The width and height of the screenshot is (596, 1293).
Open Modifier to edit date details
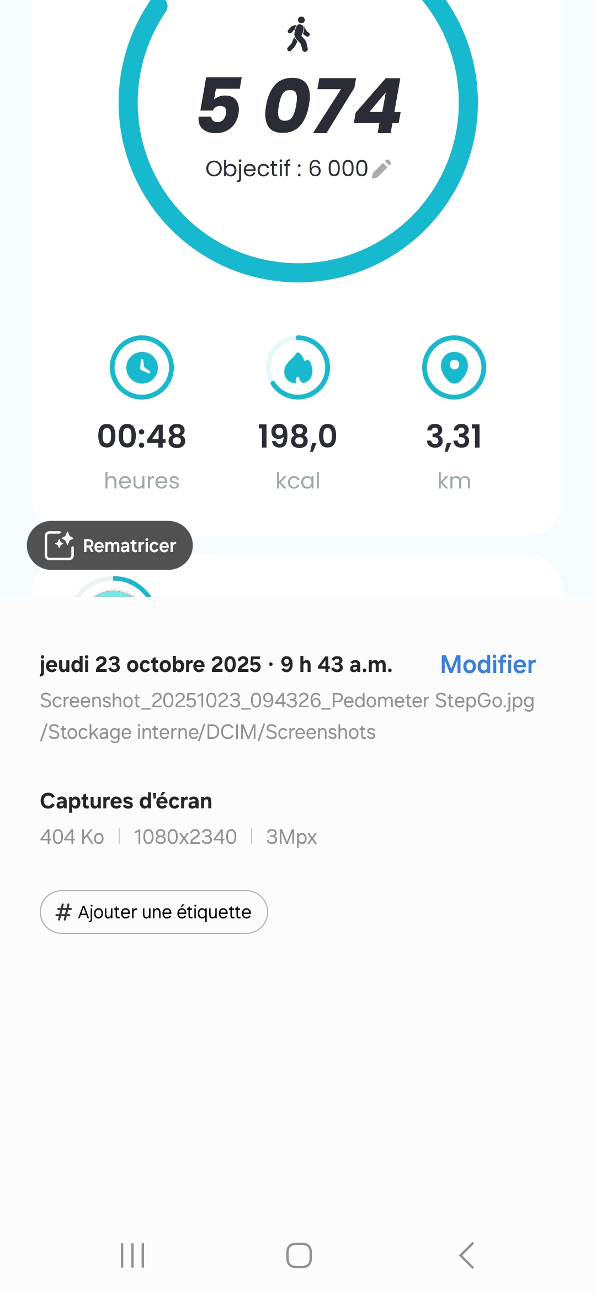[488, 664]
